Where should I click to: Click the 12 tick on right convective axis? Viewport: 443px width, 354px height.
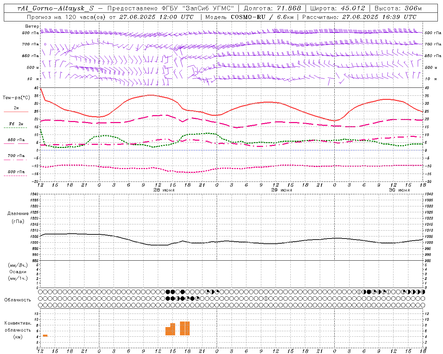pos(427,314)
